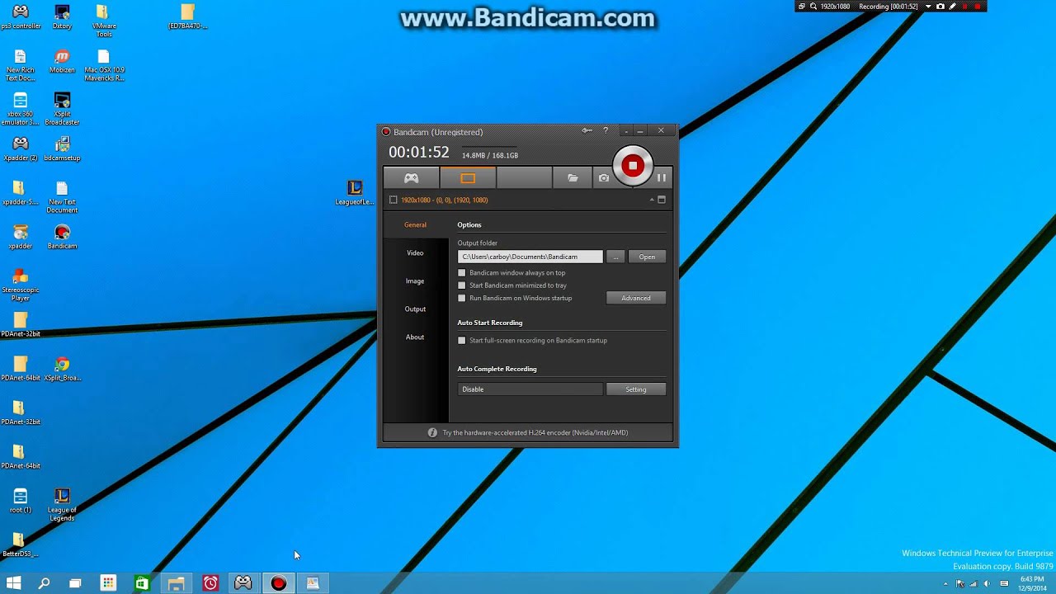Viewport: 1056px width, 594px height.
Task: Enable full-screen recording on Bandicam startup
Action: tap(462, 340)
